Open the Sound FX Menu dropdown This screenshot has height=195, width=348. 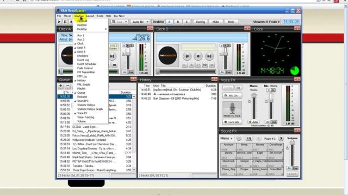click(x=226, y=139)
